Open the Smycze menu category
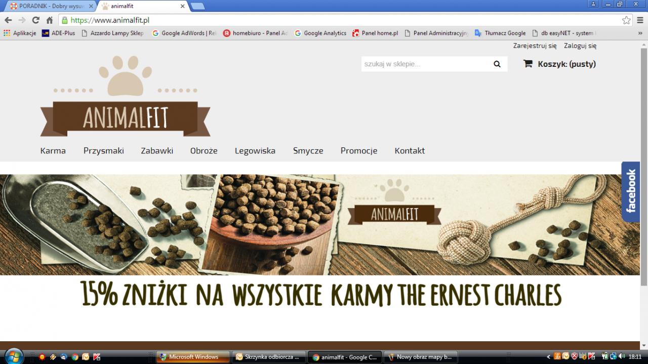Viewport: 648px width, 364px height. pyautogui.click(x=308, y=151)
